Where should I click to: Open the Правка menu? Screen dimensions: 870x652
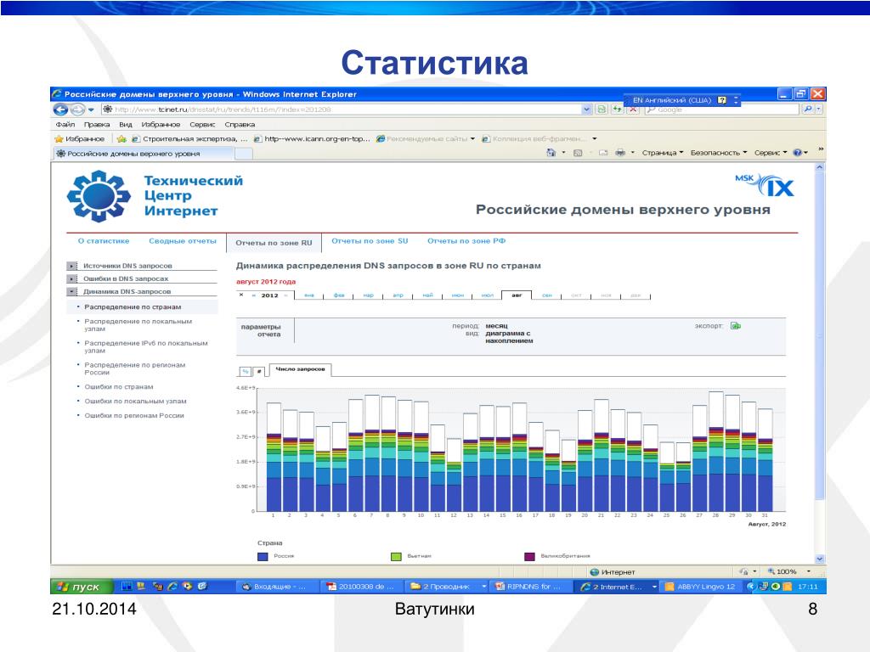[97, 124]
